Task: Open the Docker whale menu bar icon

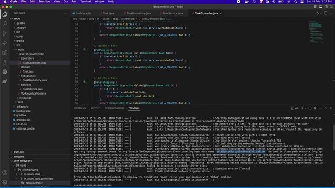Action: pos(247,2)
